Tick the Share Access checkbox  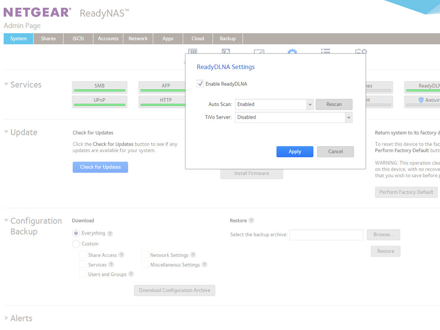click(x=83, y=255)
